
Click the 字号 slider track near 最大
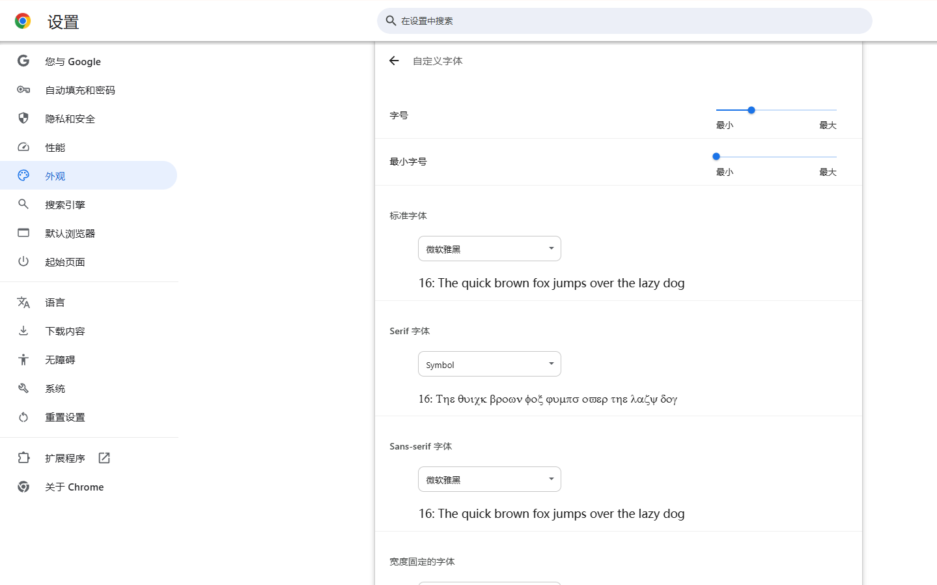pos(828,110)
